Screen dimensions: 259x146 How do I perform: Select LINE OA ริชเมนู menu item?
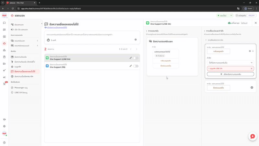click(x=21, y=92)
